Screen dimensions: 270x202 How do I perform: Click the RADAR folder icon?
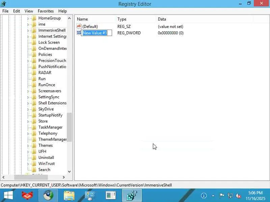tap(34, 73)
